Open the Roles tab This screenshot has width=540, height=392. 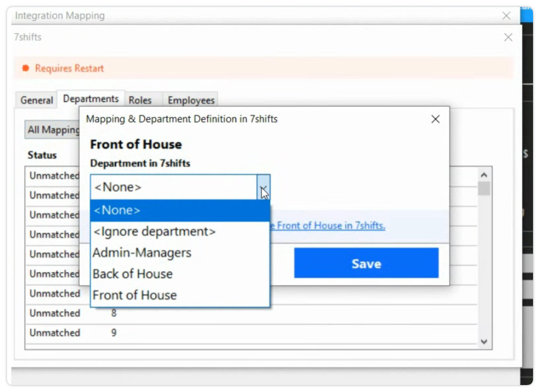coord(140,100)
